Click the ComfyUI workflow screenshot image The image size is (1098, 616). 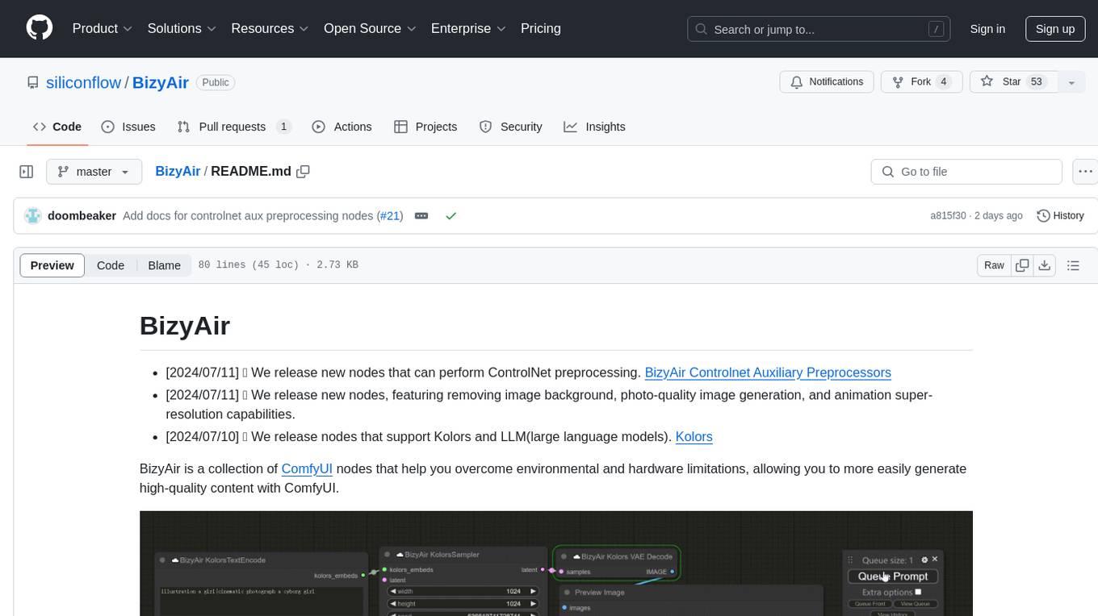click(555, 564)
